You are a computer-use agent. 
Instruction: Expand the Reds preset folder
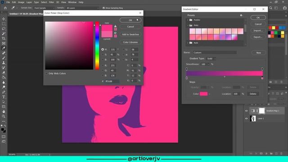(188, 43)
